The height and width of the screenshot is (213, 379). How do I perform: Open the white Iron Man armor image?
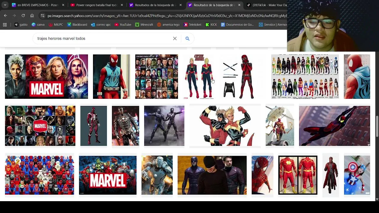pyautogui.click(x=157, y=175)
